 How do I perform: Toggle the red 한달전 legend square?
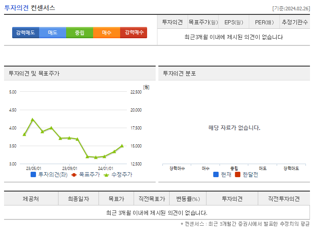click(238, 174)
